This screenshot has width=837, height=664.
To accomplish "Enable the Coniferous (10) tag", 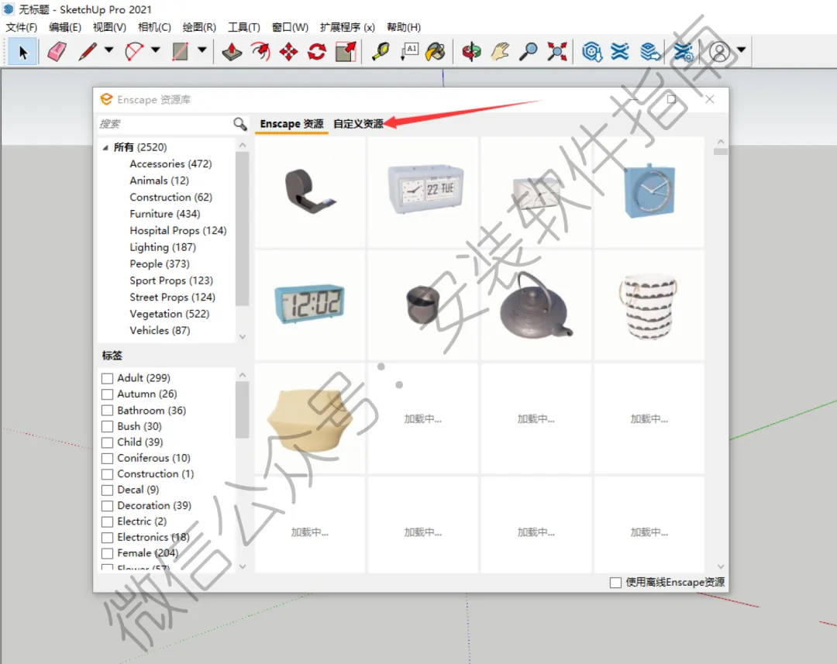I will point(107,459).
